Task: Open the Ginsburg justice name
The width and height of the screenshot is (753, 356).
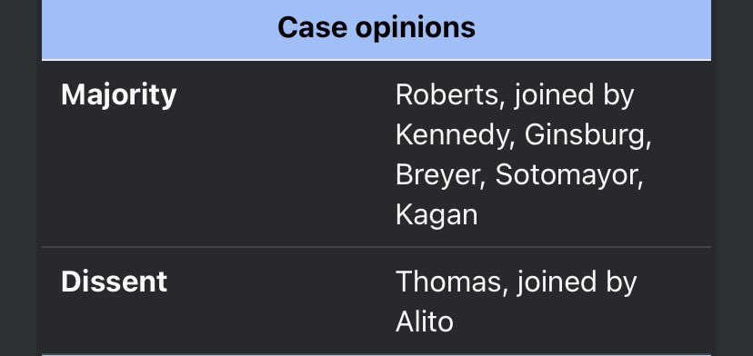Action: pyautogui.click(x=585, y=135)
